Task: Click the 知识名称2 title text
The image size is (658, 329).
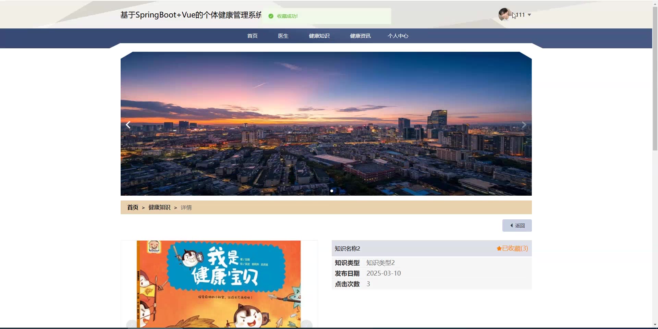Action: coord(348,248)
